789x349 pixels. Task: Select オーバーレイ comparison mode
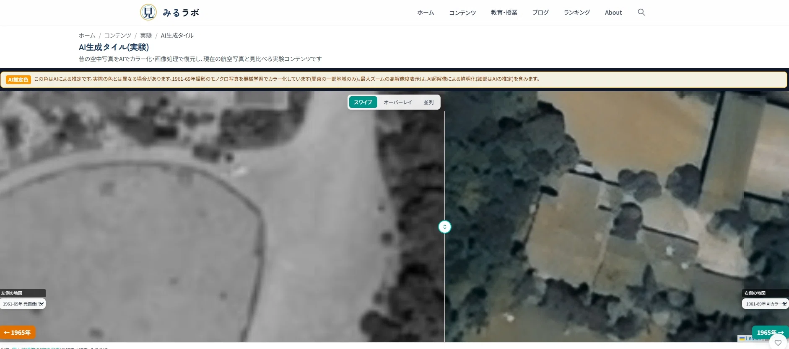tap(398, 102)
